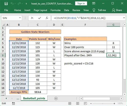The height and width of the screenshot is (106, 127).
Task: Cancel formula entry with the X icon
Action: [x=32, y=18]
